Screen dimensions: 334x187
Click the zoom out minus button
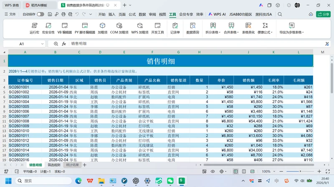(x=281, y=171)
